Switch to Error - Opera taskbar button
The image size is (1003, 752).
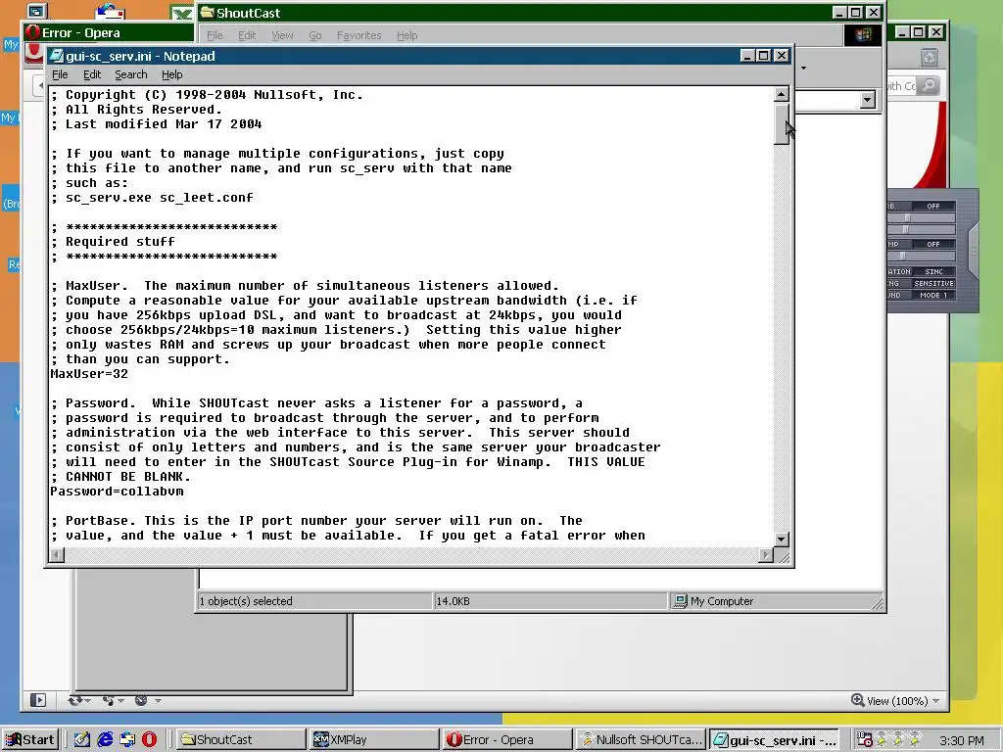coord(507,739)
